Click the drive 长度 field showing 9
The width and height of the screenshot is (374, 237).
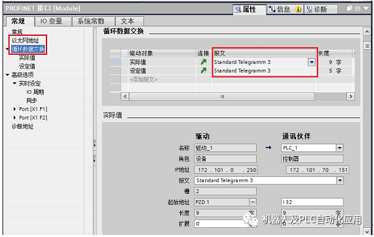(x=225, y=213)
